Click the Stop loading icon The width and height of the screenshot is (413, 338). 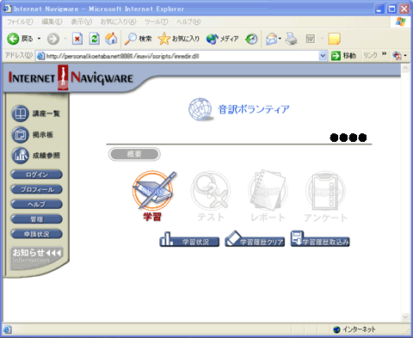(x=77, y=39)
